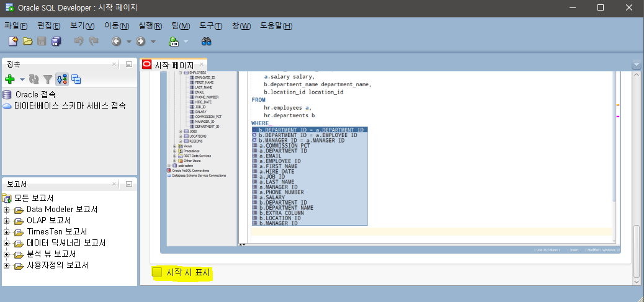Image resolution: width=644 pixels, height=302 pixels.
Task: Open the 이동 menu
Action: pos(117,26)
